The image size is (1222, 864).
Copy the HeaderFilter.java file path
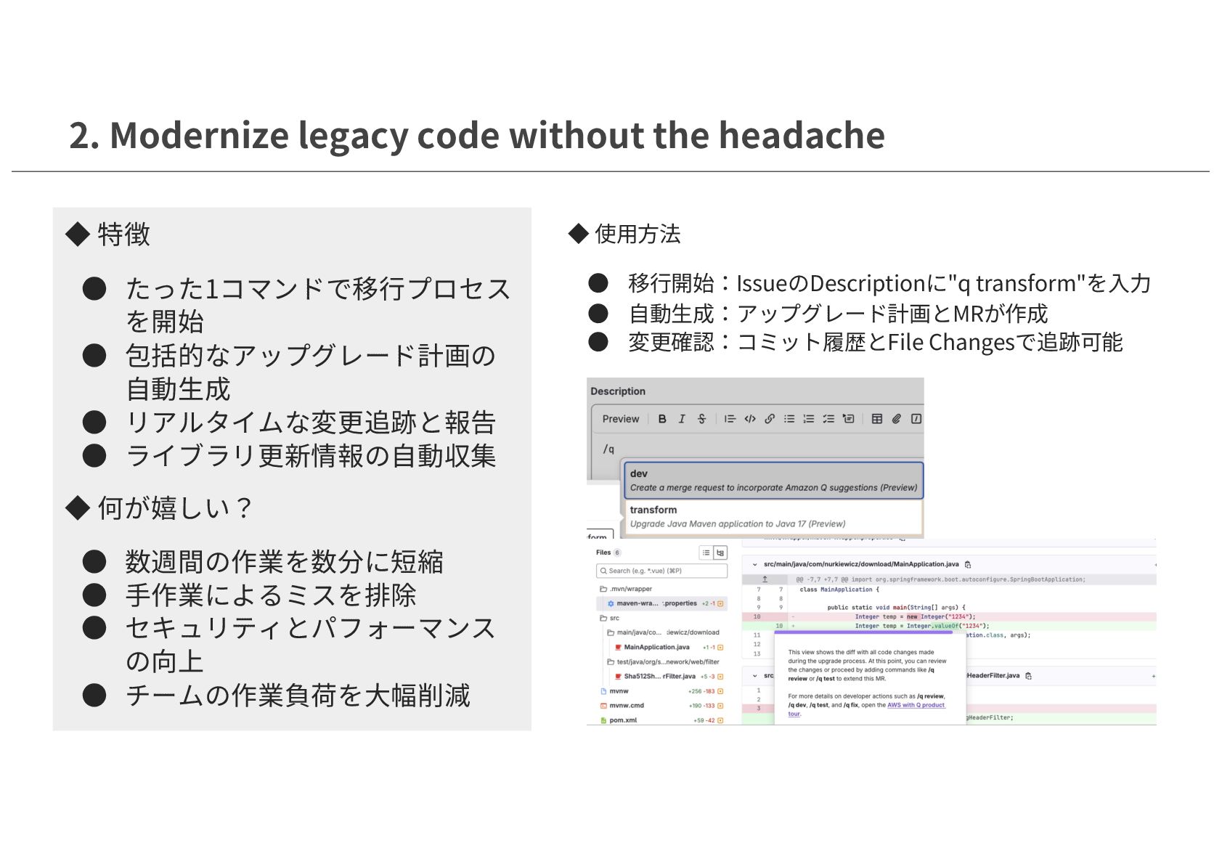[x=1028, y=676]
